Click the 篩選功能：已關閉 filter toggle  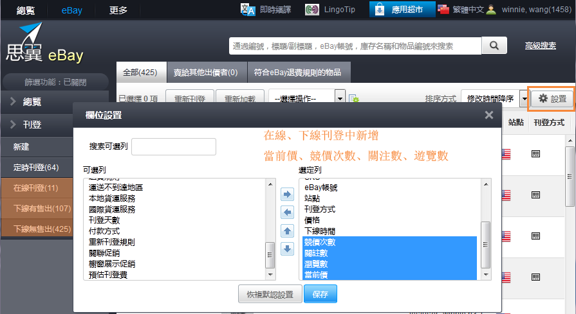55,82
